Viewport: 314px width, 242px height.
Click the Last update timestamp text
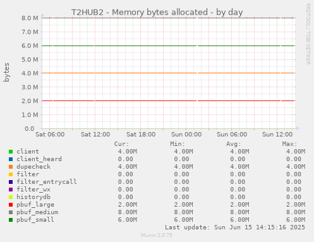coord(235,227)
